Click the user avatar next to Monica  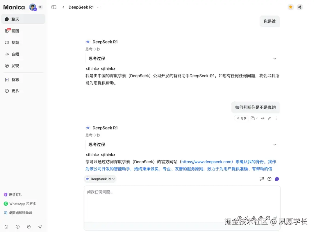tap(33, 7)
